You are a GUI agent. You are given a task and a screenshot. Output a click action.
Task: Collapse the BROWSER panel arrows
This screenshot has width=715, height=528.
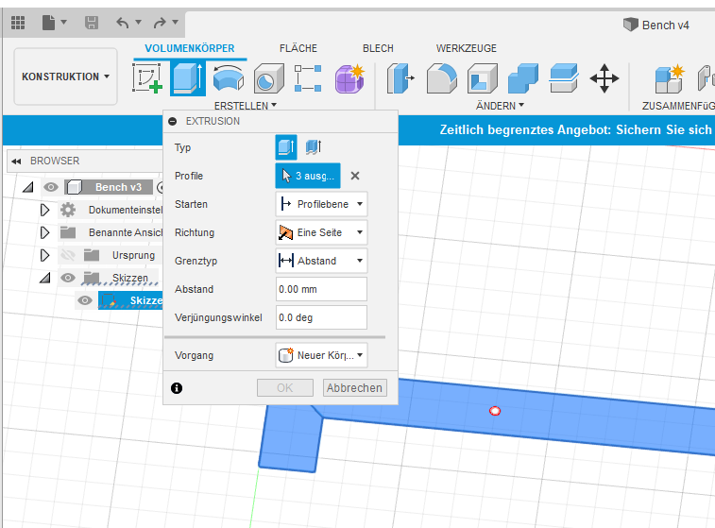[x=16, y=161]
